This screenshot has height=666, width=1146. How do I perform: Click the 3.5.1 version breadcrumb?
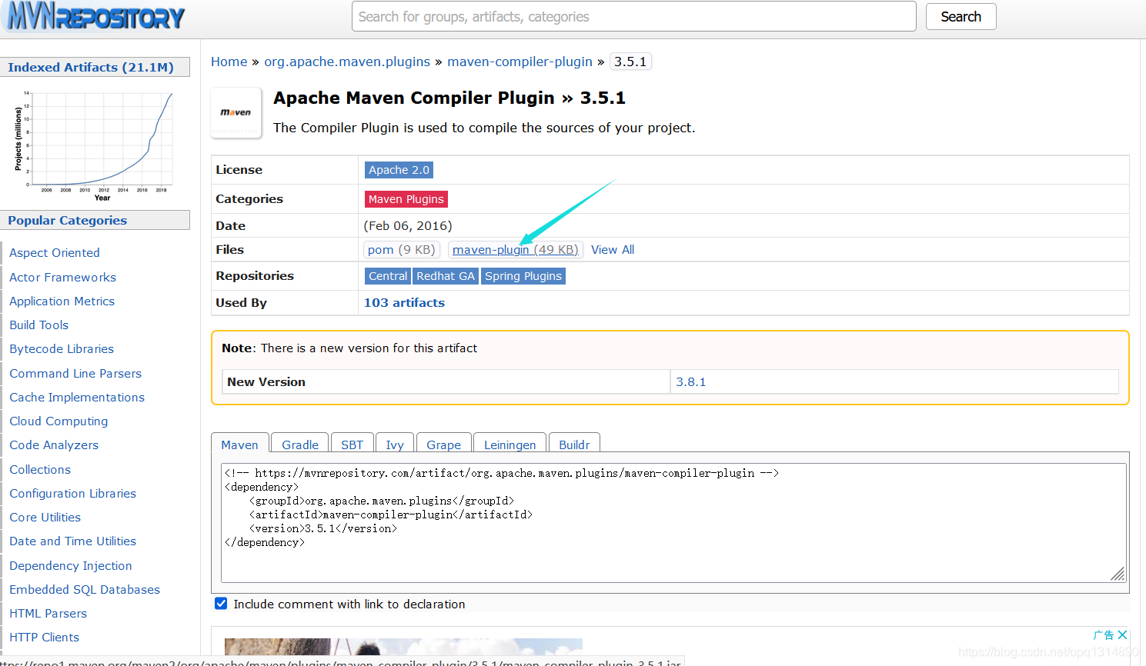click(x=630, y=62)
